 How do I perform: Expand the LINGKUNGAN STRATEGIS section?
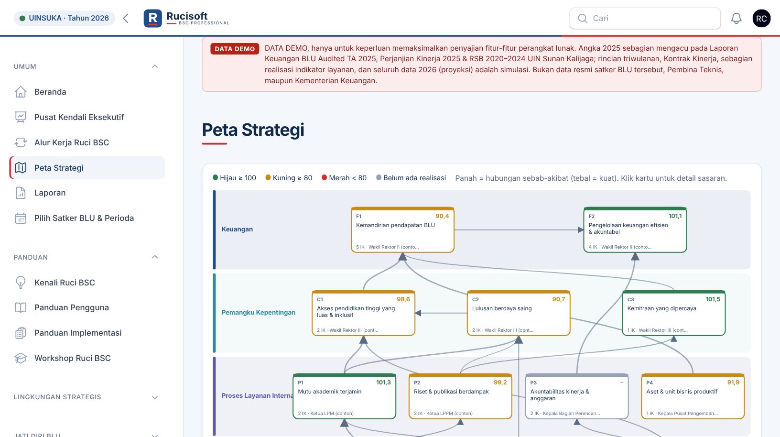[x=155, y=397]
